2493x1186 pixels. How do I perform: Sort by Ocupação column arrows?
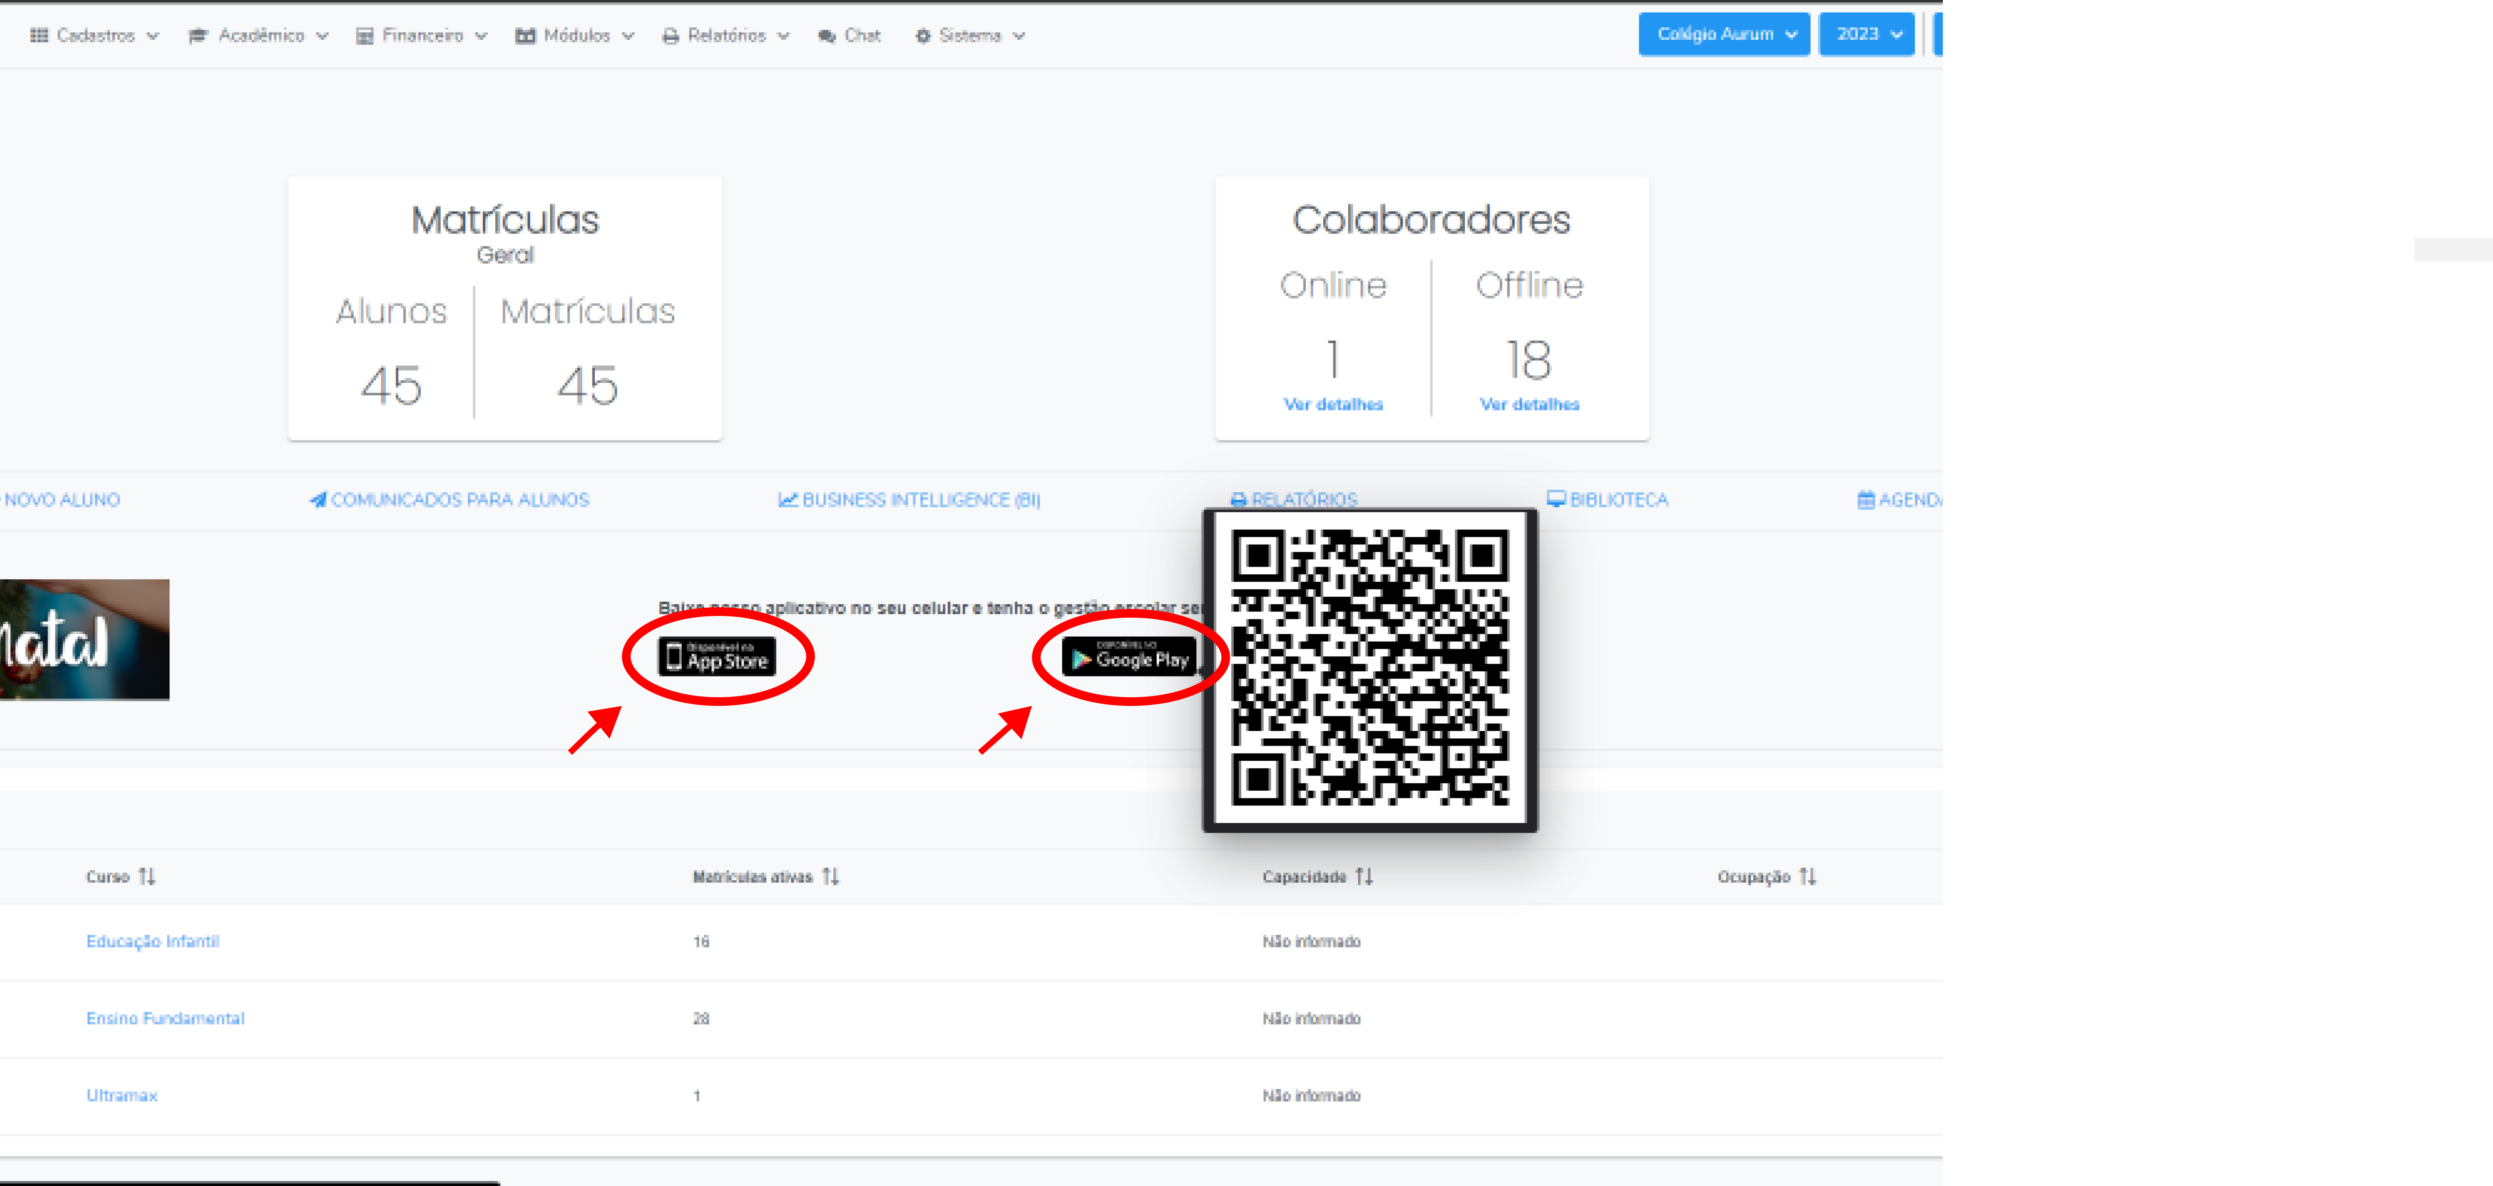pyautogui.click(x=1807, y=876)
